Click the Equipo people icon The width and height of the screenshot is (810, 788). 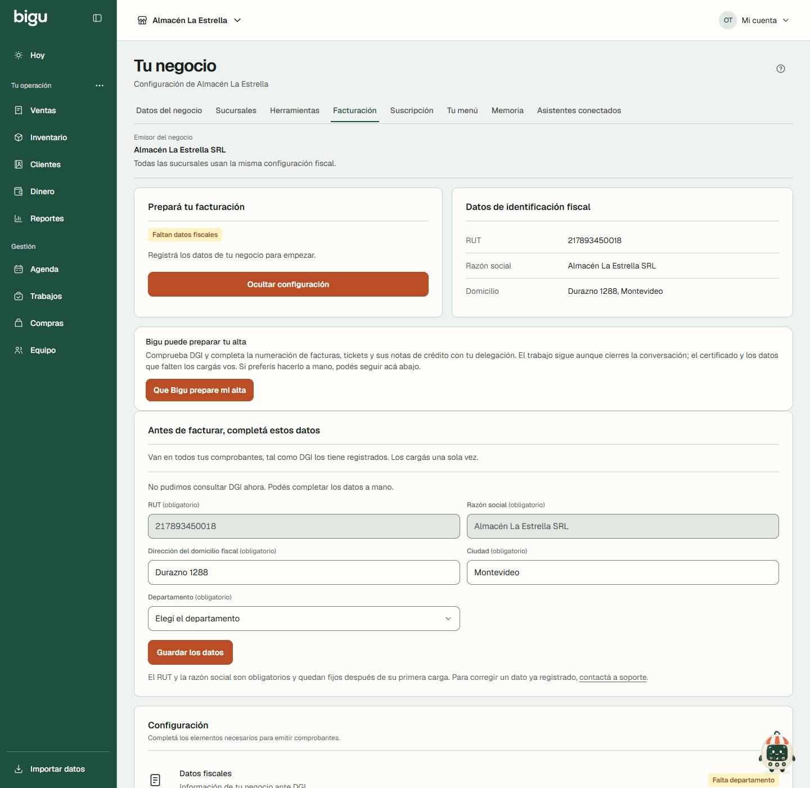coord(19,350)
